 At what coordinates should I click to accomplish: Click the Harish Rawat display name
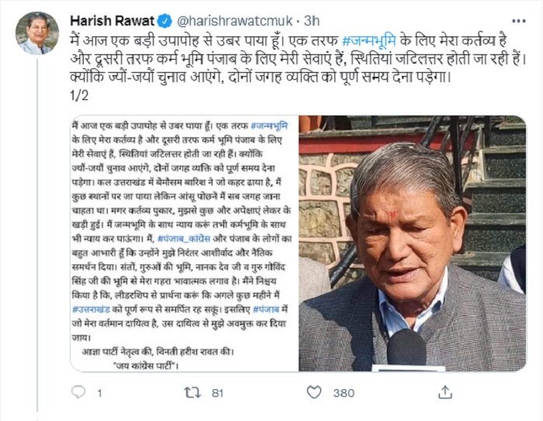click(x=112, y=19)
